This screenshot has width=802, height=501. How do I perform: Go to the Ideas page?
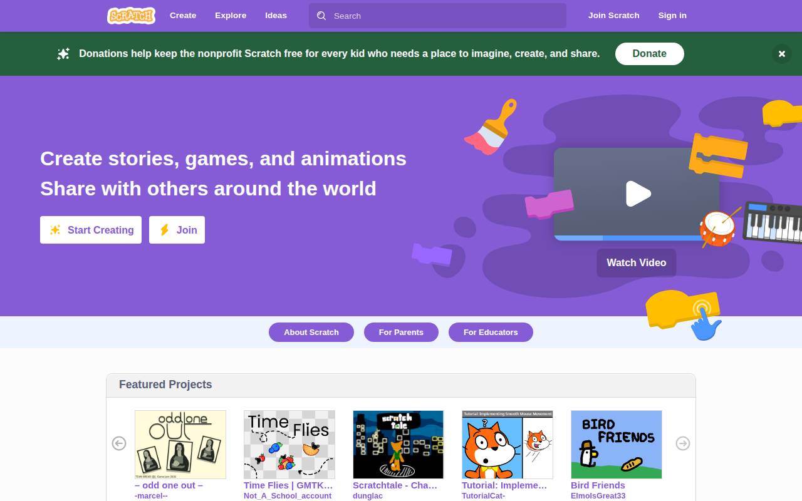276,16
